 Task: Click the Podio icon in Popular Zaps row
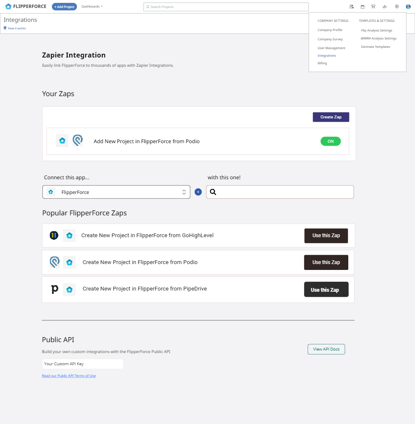(x=55, y=262)
